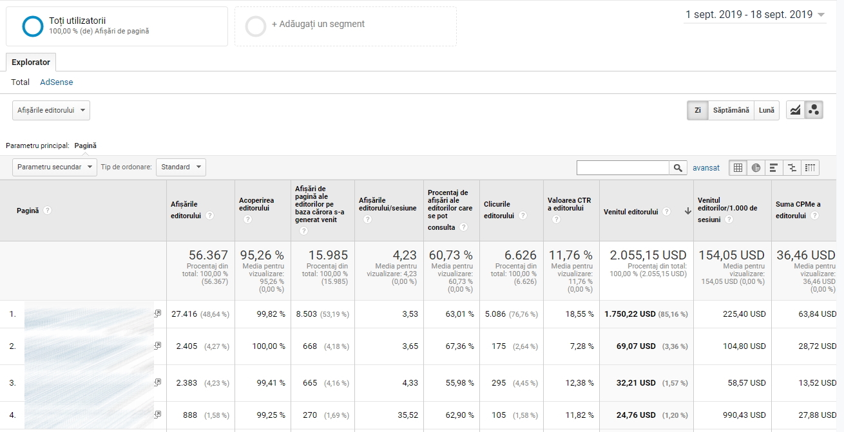This screenshot has width=844, height=432.
Task: Select the performance bar view icon
Action: (774, 167)
